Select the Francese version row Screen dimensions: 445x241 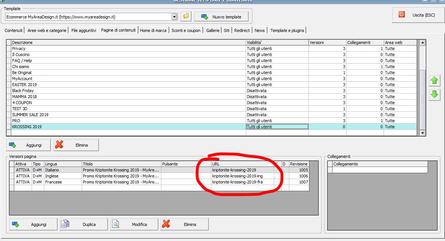point(159,182)
